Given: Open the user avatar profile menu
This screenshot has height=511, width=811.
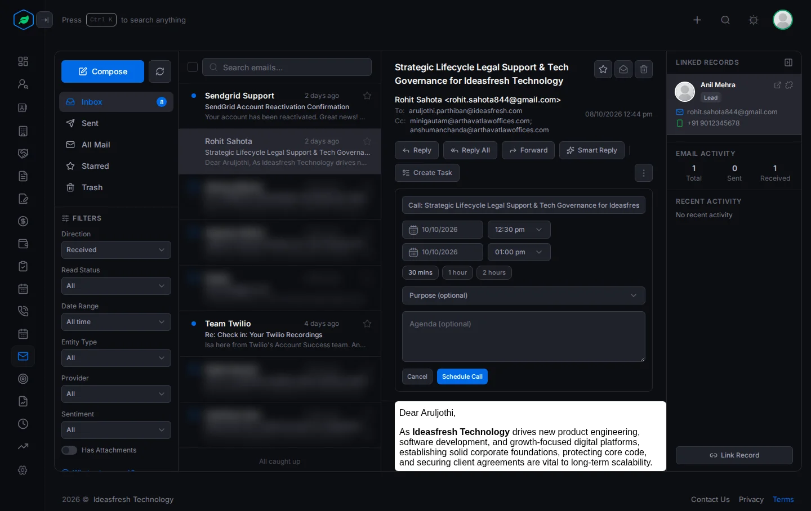Looking at the screenshot, I should (x=783, y=20).
